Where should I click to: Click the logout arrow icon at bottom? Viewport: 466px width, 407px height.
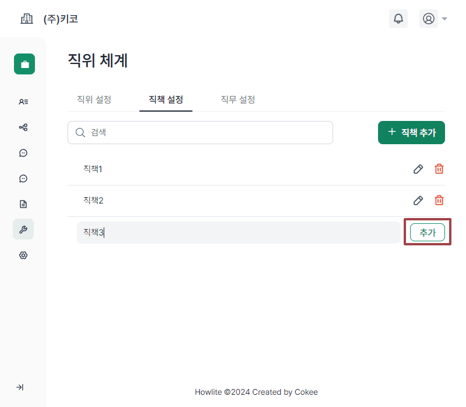(20, 387)
